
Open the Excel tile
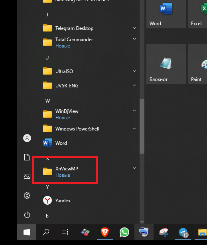click(x=197, y=14)
